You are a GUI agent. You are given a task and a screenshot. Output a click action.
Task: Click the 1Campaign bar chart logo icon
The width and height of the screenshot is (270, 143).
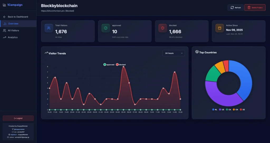[4, 5]
